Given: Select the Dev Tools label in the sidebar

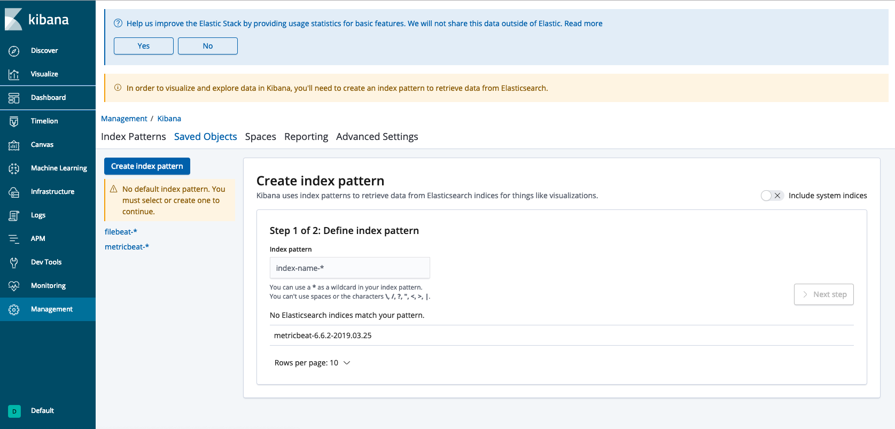Looking at the screenshot, I should click(x=46, y=262).
